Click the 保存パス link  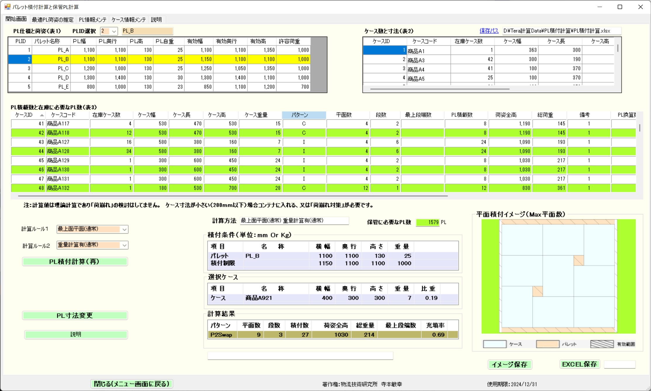[489, 31]
